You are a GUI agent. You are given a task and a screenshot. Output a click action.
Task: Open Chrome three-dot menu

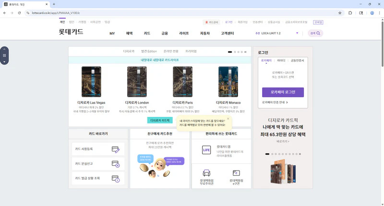click(379, 13)
